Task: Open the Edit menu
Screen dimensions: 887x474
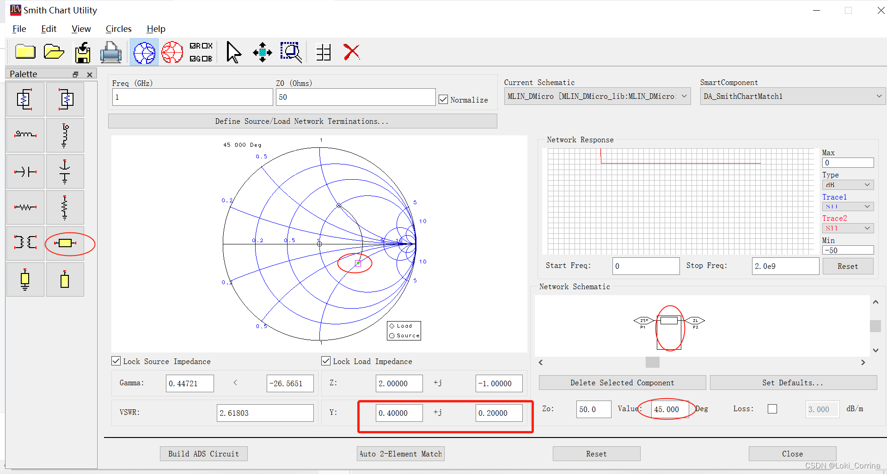Action: 49,29
